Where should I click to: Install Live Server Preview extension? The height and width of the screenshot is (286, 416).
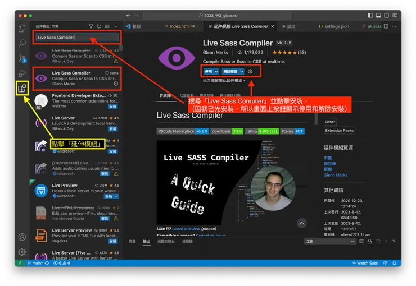pos(112,241)
